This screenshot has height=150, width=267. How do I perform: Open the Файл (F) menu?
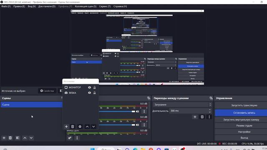pyautogui.click(x=6, y=6)
